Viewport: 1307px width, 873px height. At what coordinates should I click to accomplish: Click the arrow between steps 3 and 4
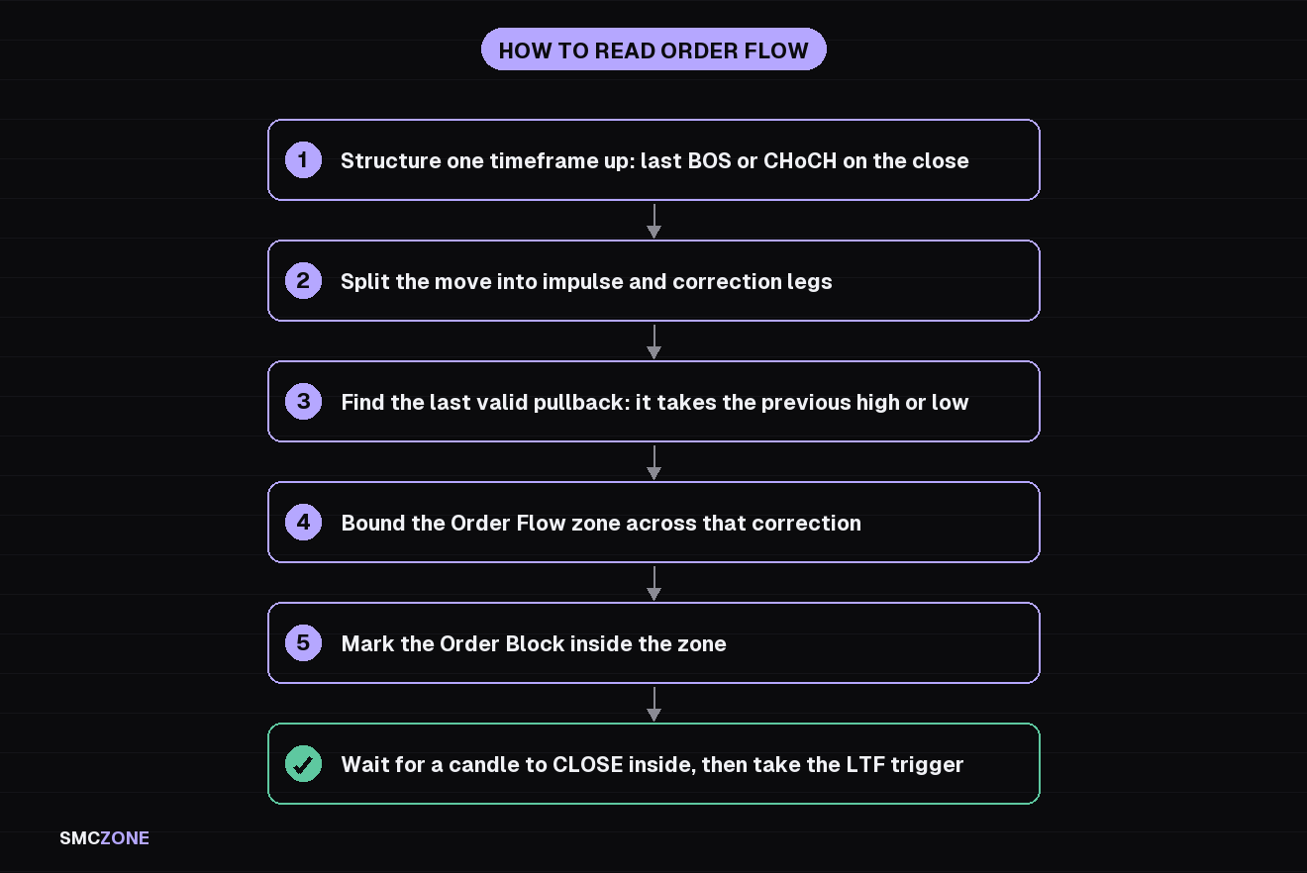[x=653, y=462]
